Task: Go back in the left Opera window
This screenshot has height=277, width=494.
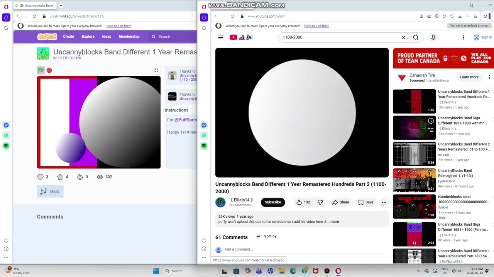Action: (x=17, y=16)
